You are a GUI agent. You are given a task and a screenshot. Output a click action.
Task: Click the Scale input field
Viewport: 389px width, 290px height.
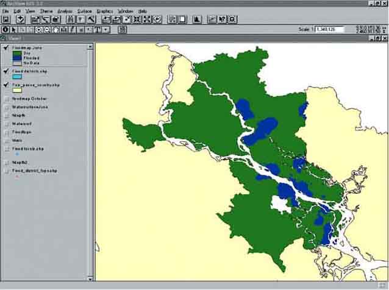[x=329, y=29]
